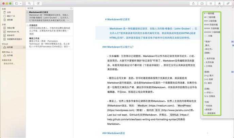The height and width of the screenshot is (138, 234).
Task: Open the 番茄工作法 sheet
Action: click(50, 42)
